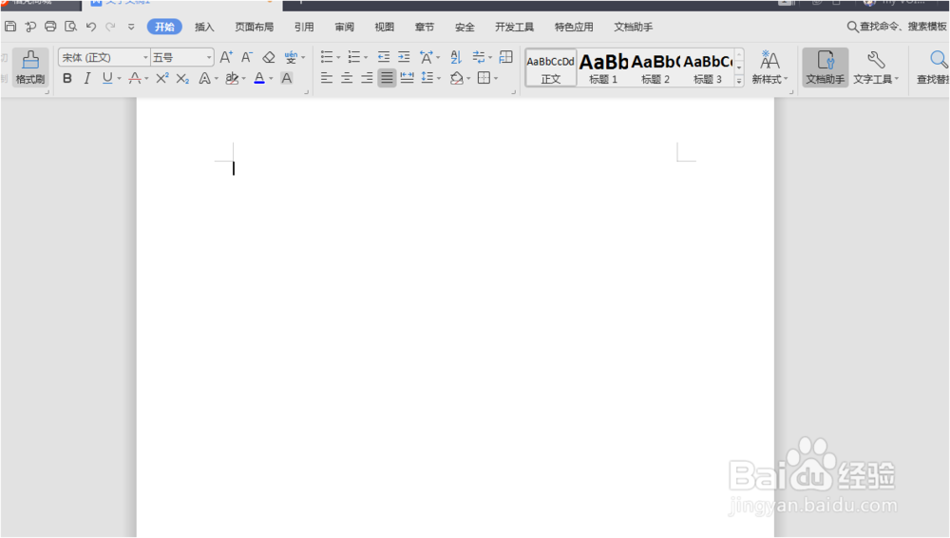Image resolution: width=950 pixels, height=538 pixels.
Task: Open the New Style (新样式) tool
Action: pyautogui.click(x=770, y=67)
